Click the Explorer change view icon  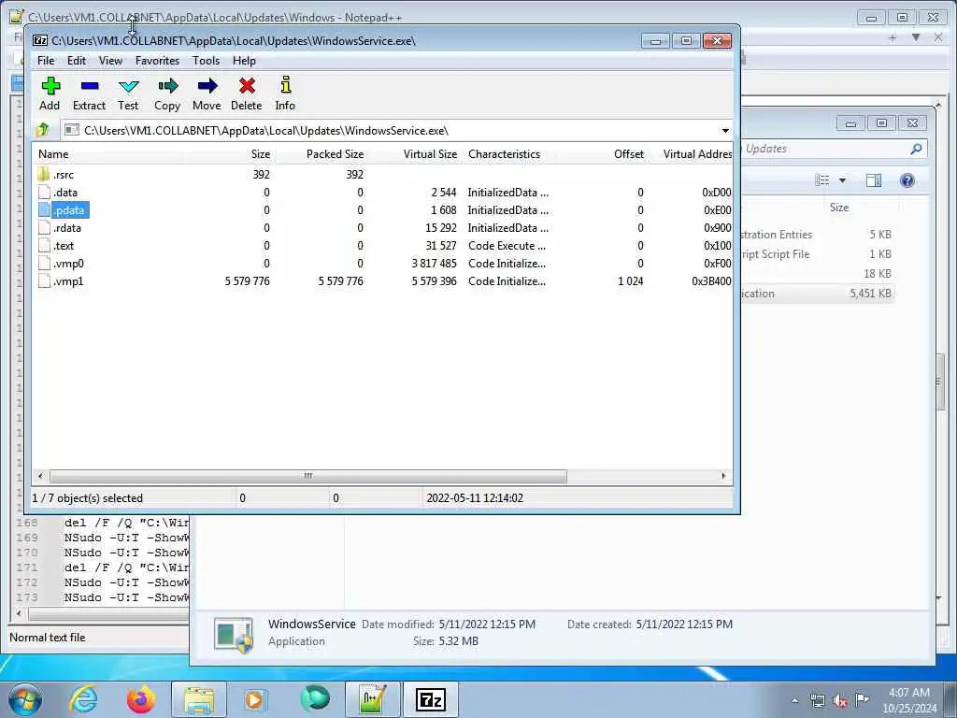[822, 180]
